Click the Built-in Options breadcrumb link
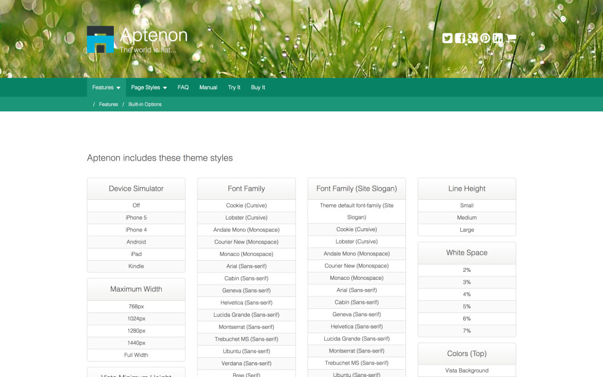The image size is (603, 377). point(145,104)
